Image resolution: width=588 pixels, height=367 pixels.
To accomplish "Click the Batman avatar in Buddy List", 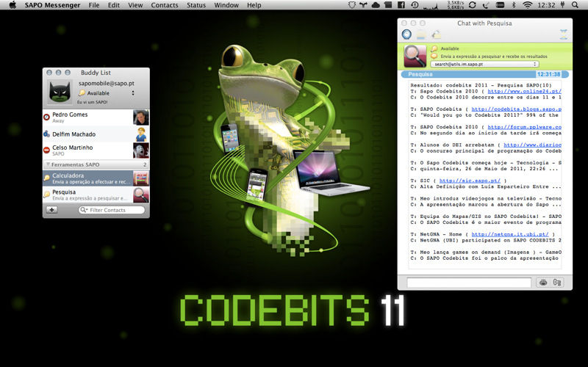I will click(x=60, y=92).
